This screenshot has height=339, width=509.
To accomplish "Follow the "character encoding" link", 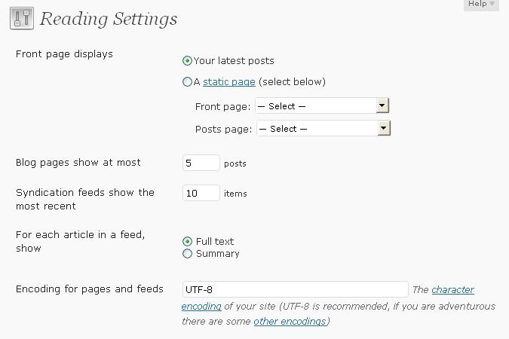I will pyautogui.click(x=452, y=290).
